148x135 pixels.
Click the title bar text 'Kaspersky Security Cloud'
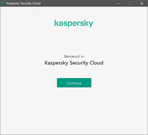[23, 3]
